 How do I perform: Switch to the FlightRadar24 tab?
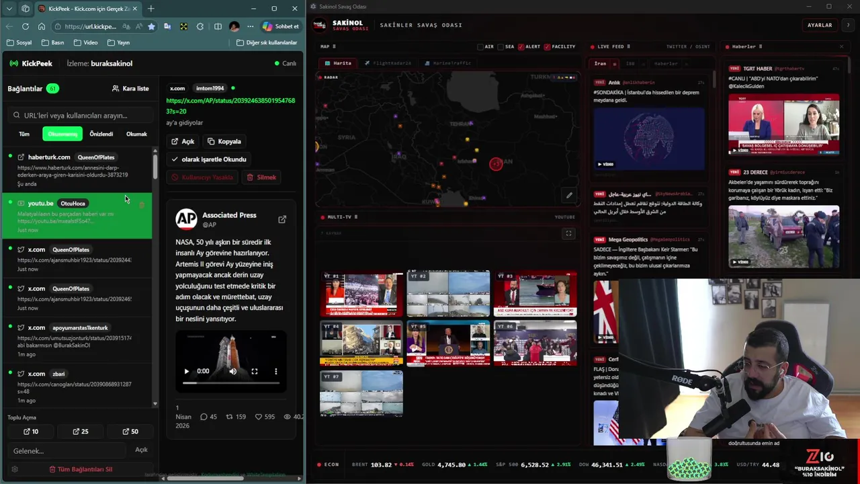pos(388,63)
